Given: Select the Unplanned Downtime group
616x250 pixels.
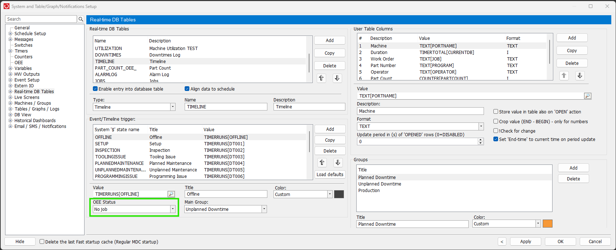Looking at the screenshot, I should (454, 184).
